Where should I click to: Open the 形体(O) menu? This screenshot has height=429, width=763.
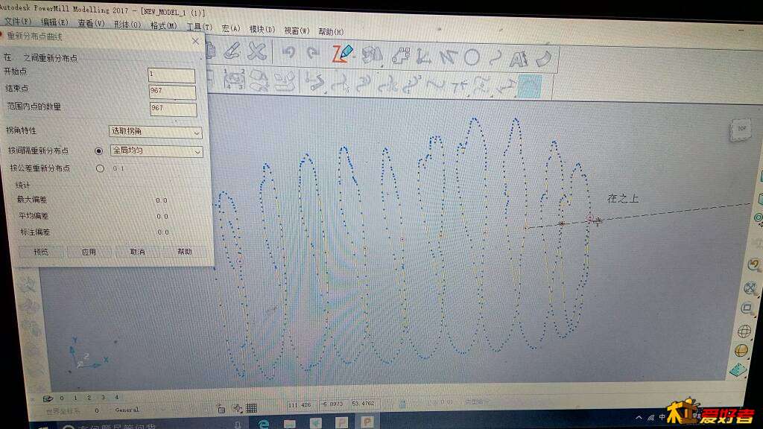pos(127,25)
